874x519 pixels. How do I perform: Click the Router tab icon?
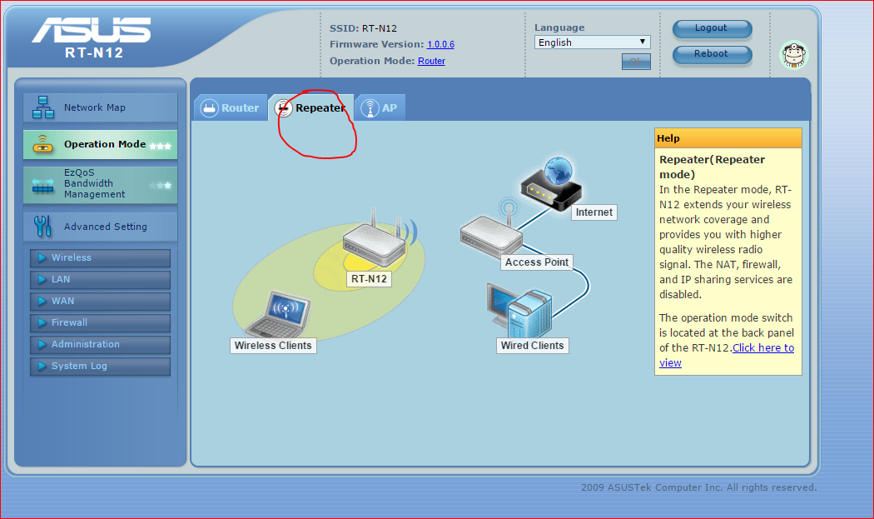pyautogui.click(x=209, y=107)
